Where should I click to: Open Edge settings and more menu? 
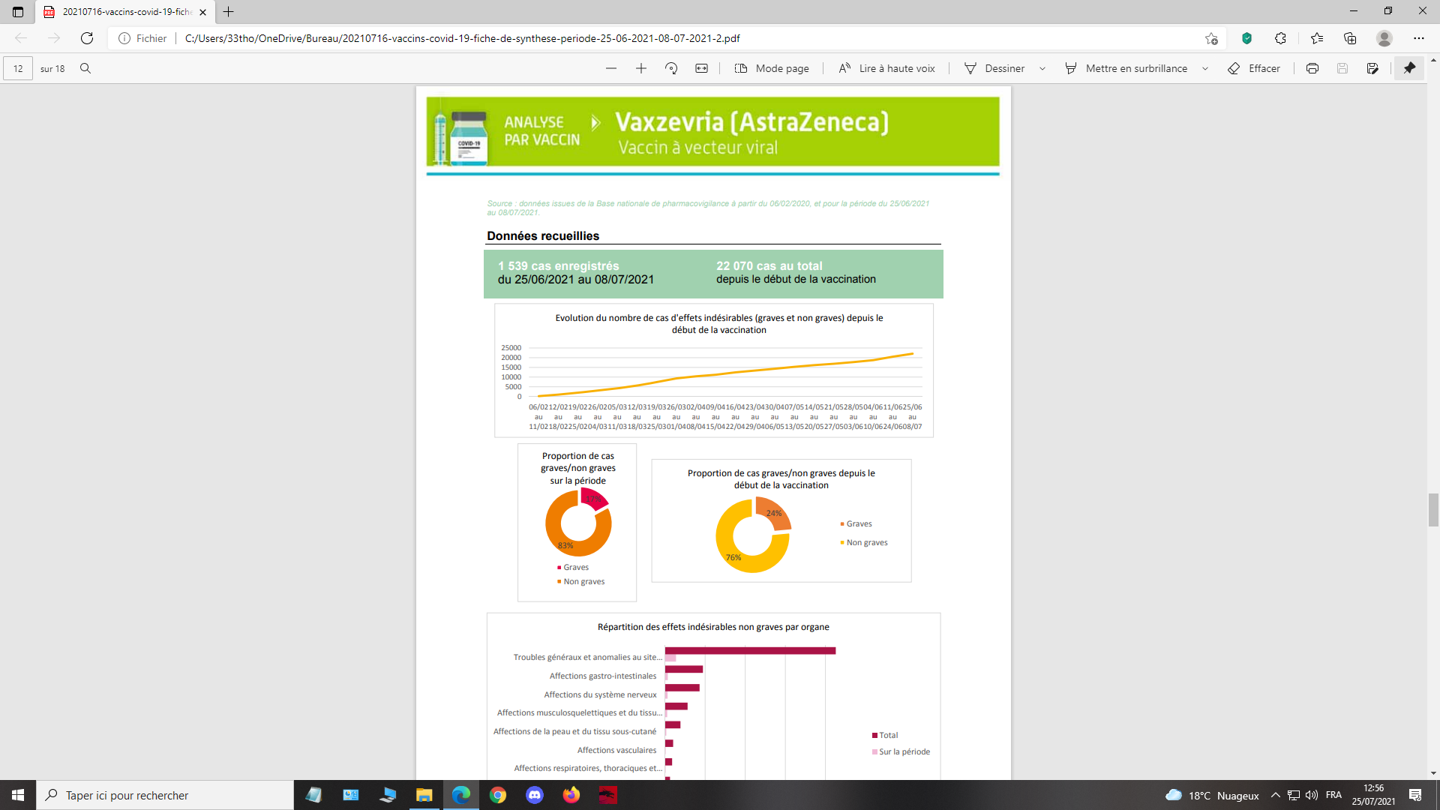pos(1418,38)
